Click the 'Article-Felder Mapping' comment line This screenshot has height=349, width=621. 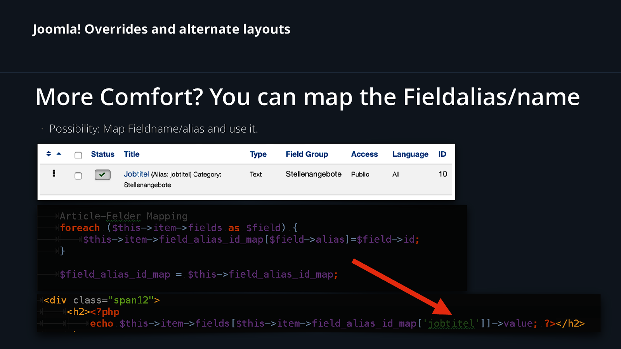click(123, 216)
